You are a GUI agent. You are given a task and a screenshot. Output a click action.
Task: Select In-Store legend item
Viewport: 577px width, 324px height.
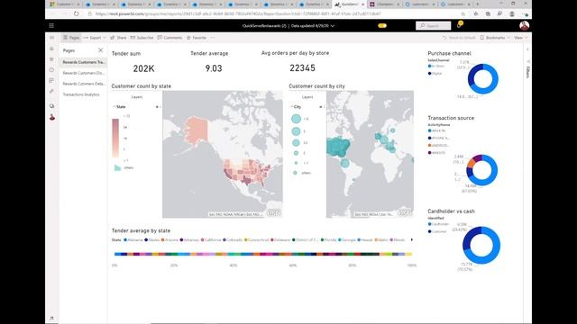pyautogui.click(x=436, y=66)
